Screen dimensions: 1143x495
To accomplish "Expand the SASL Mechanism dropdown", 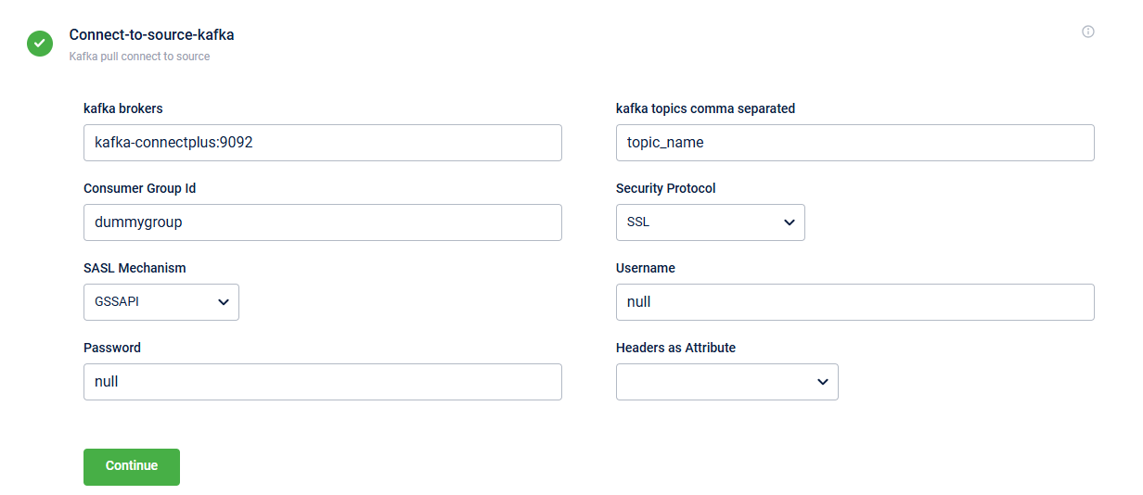I will [161, 302].
